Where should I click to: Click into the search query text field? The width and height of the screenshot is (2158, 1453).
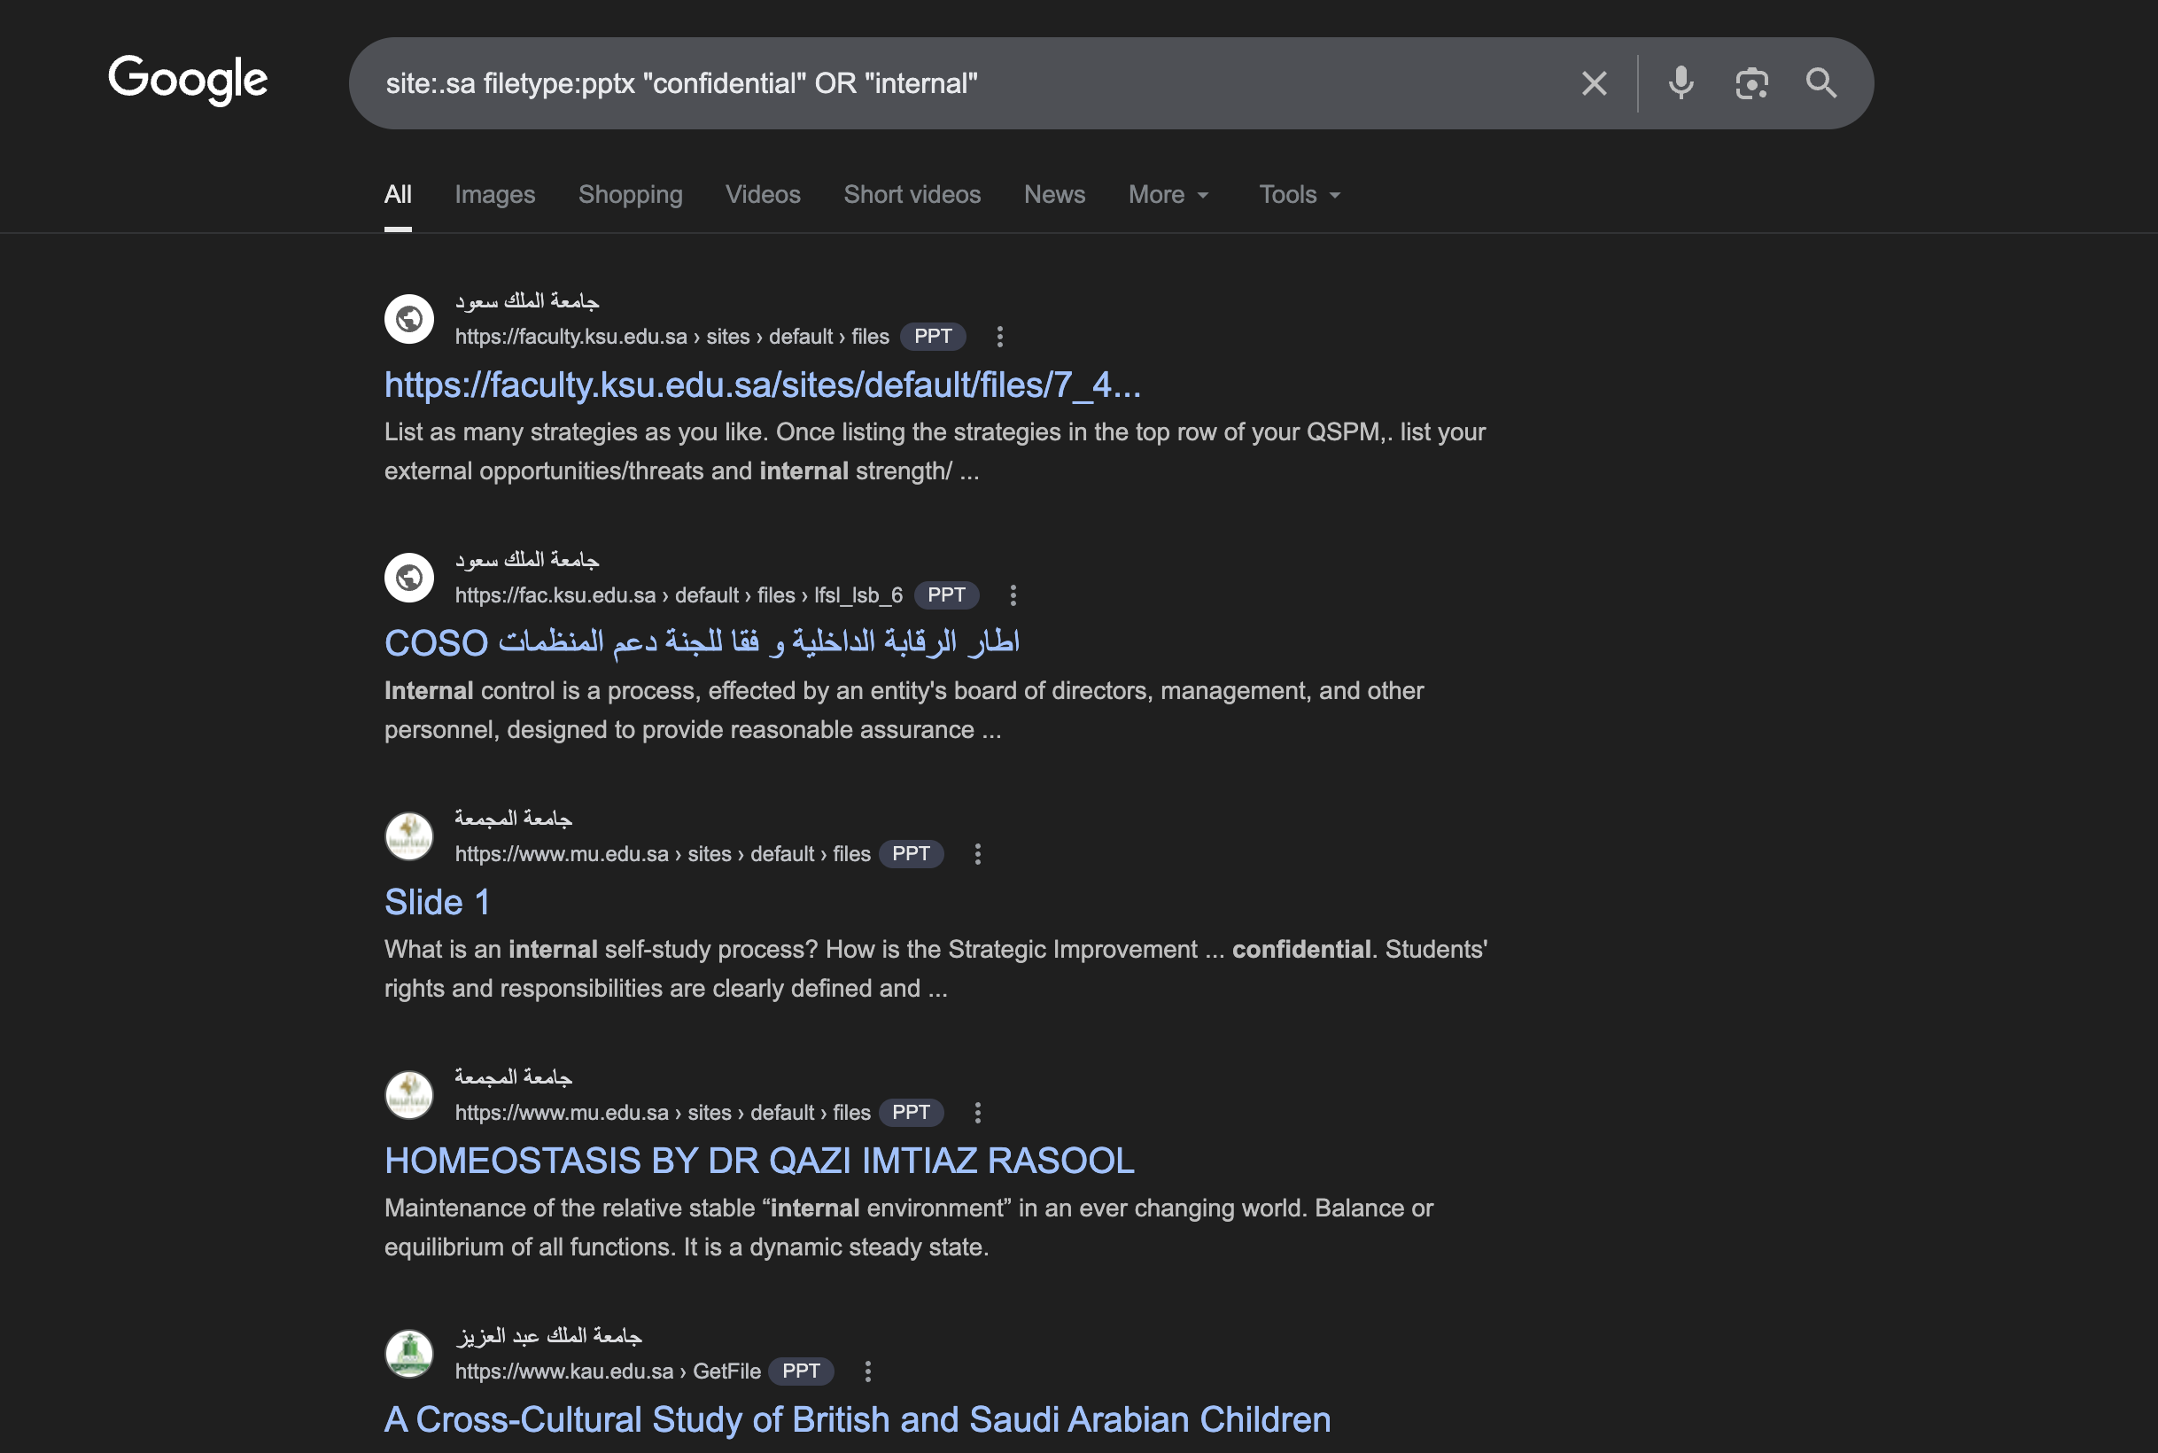point(927,83)
